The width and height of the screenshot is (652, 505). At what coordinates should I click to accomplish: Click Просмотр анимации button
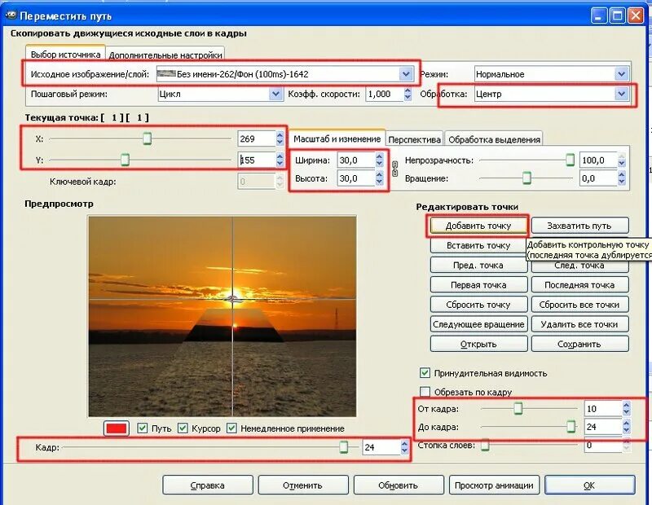pyautogui.click(x=494, y=485)
